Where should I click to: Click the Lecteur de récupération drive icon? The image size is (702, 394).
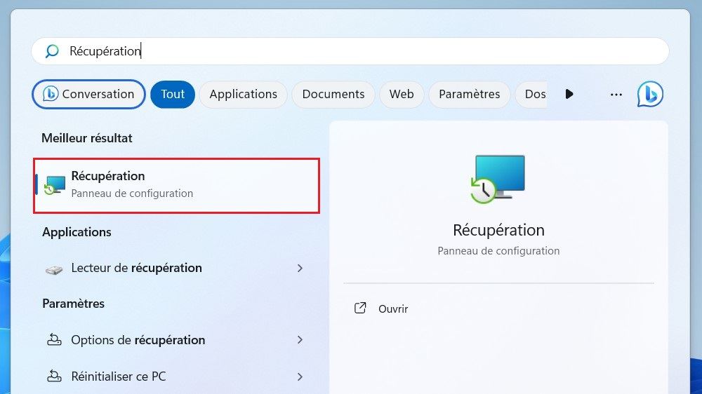point(54,269)
